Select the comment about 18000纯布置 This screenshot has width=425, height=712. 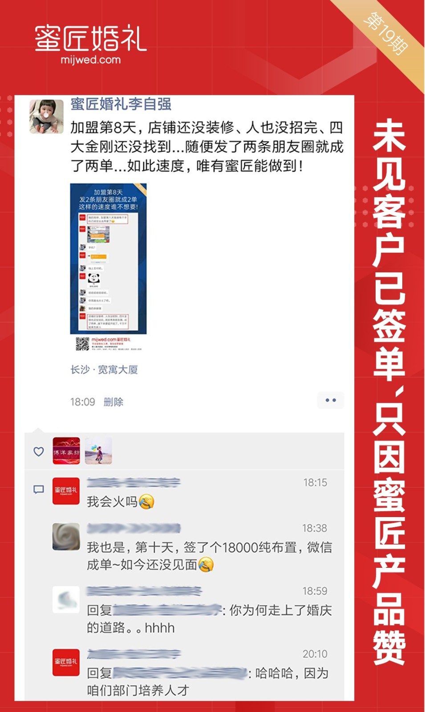(209, 556)
